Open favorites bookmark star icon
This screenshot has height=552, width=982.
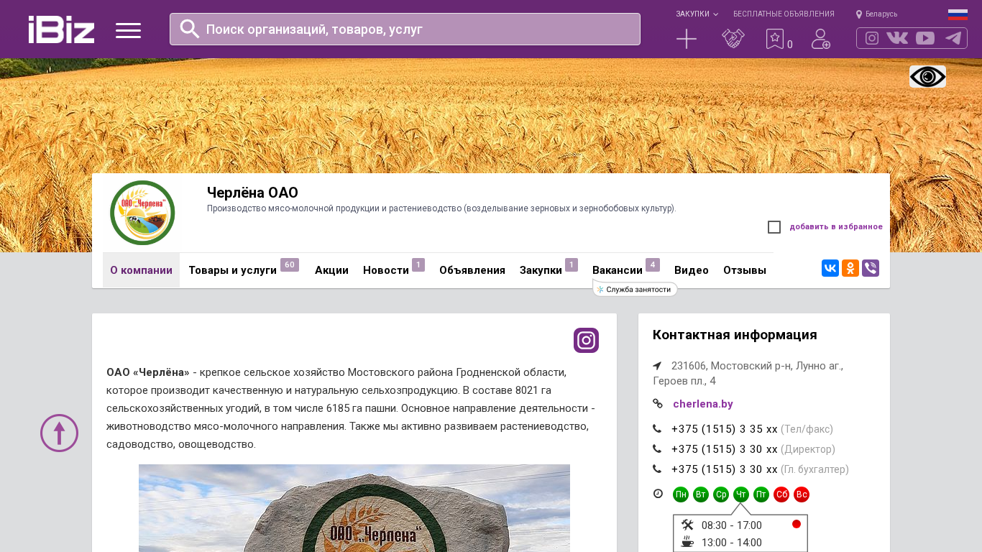[x=775, y=39]
